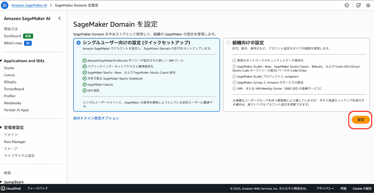Image resolution: width=374 pixels, height=193 pixels.
Task: Select 組織向けの設定 radio option
Action: point(228,43)
